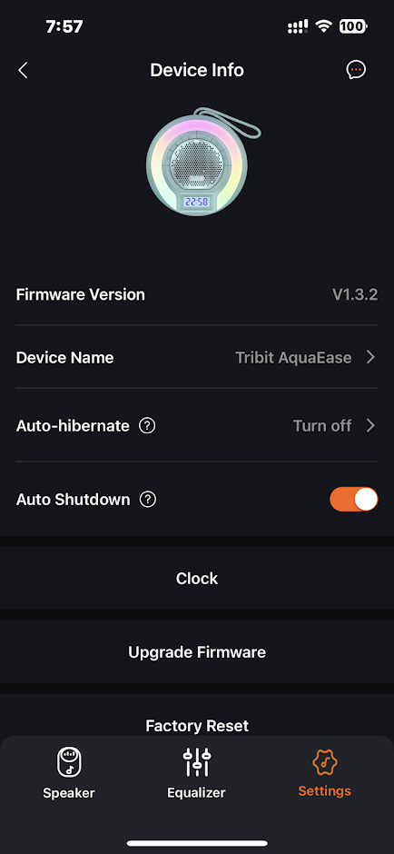Screen dimensions: 394x854
Task: Open the Turn off hibernate option
Action: (x=322, y=425)
